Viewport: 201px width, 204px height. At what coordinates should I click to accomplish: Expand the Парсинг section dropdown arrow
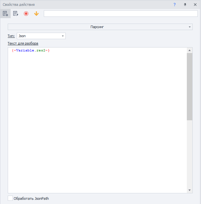(x=189, y=27)
